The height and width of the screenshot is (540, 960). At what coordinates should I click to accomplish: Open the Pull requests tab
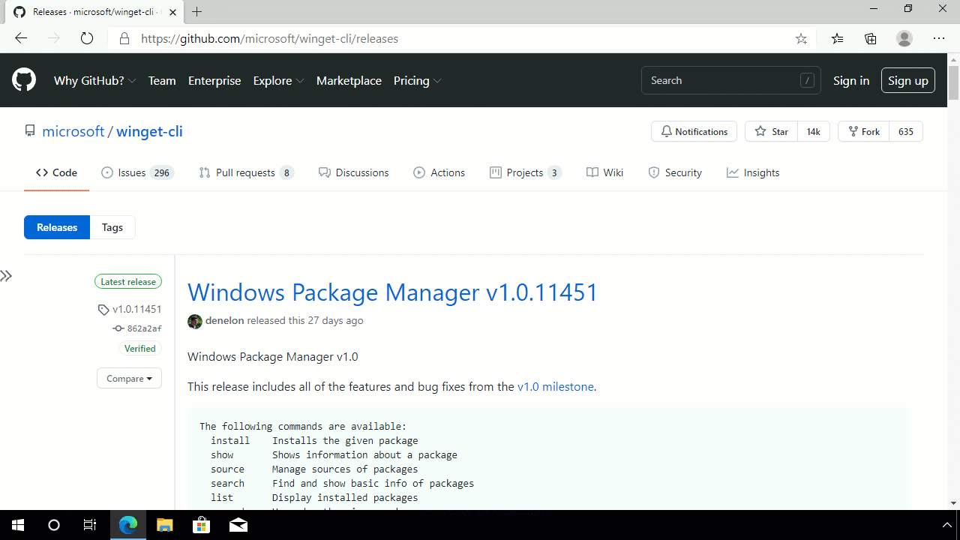(245, 172)
